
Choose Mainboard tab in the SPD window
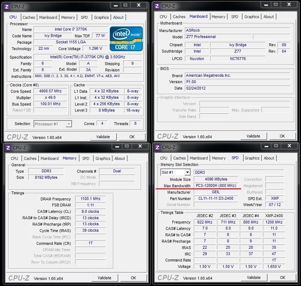(x=199, y=158)
